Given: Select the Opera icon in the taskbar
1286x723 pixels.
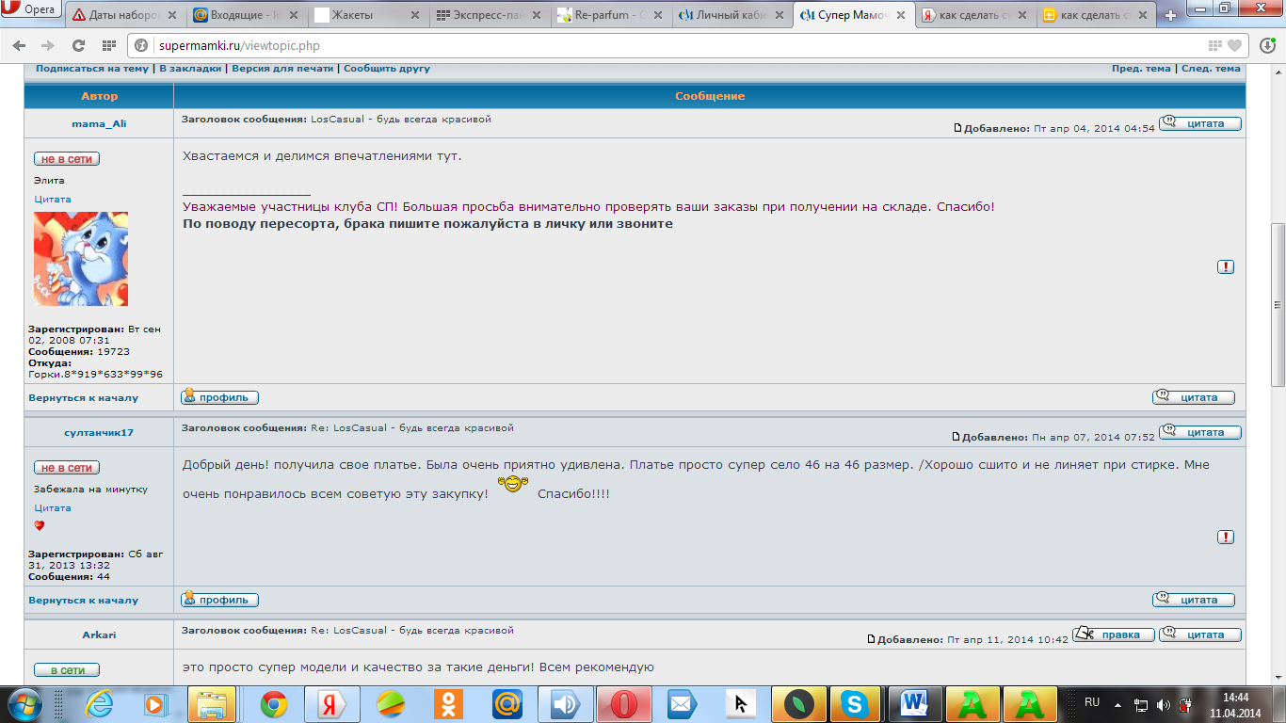Looking at the screenshot, I should [x=623, y=703].
